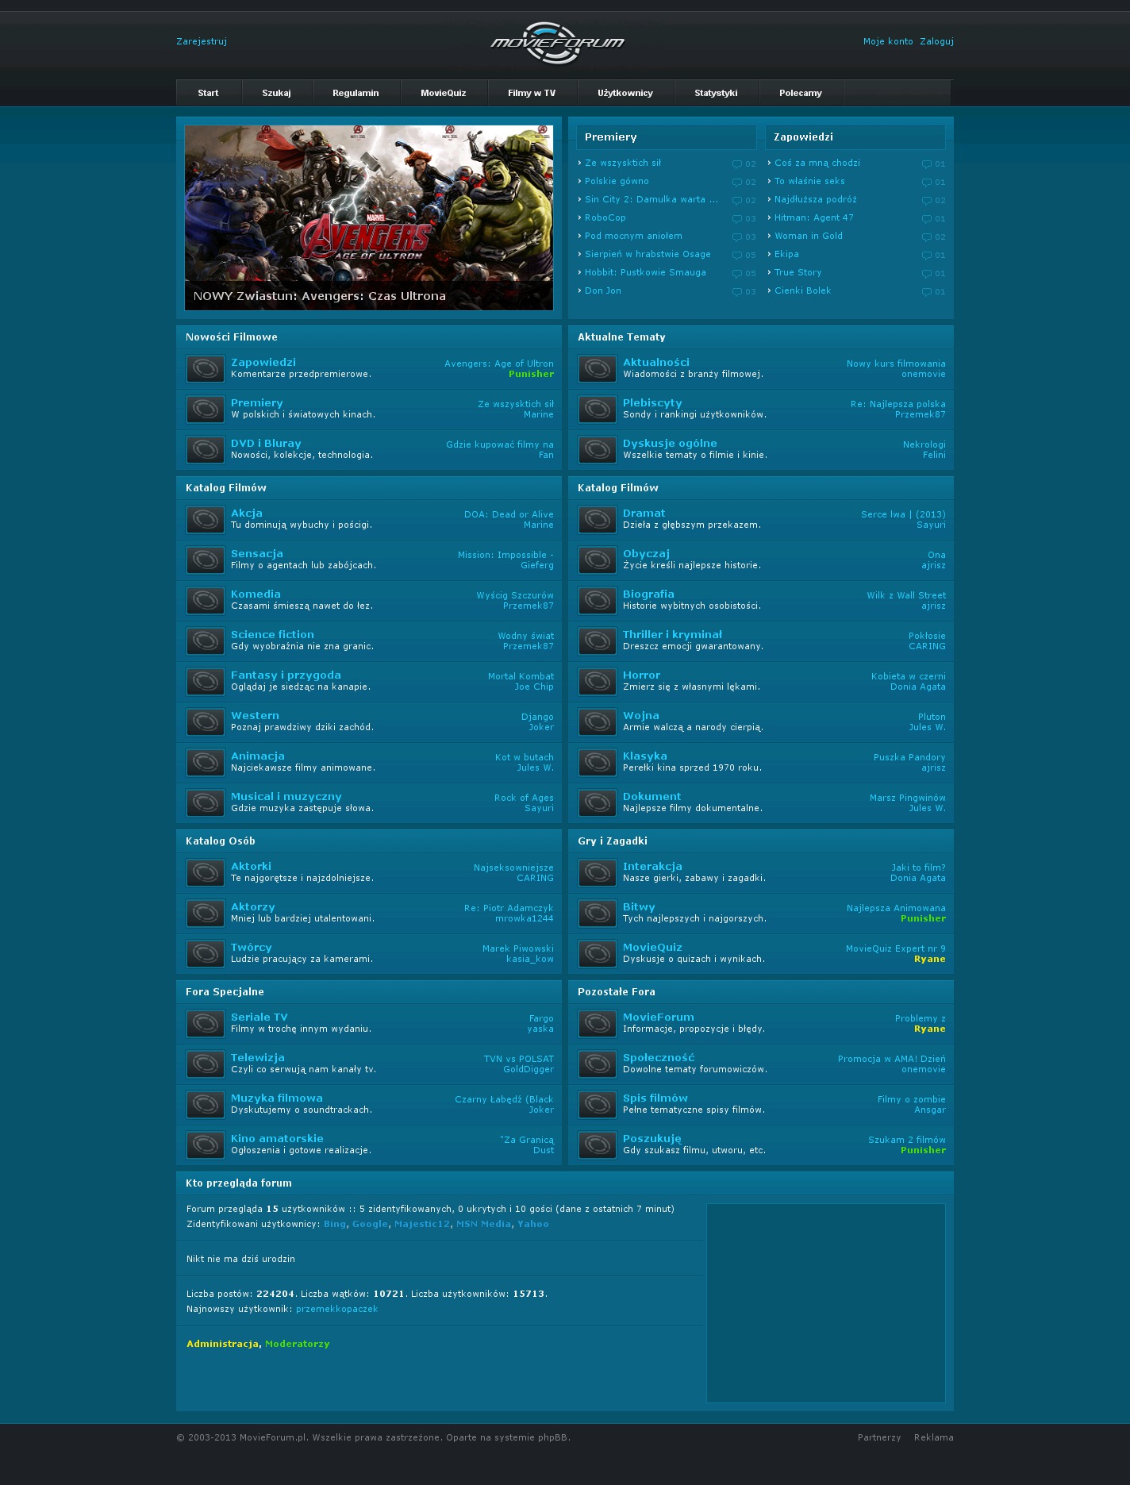Click the forum icon beside Zapowiedzi

click(205, 369)
